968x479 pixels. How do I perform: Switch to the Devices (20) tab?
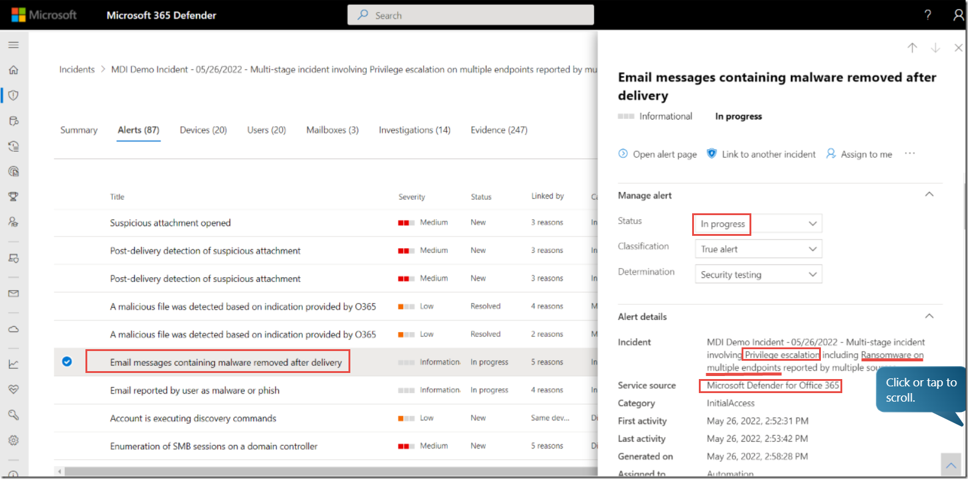203,130
